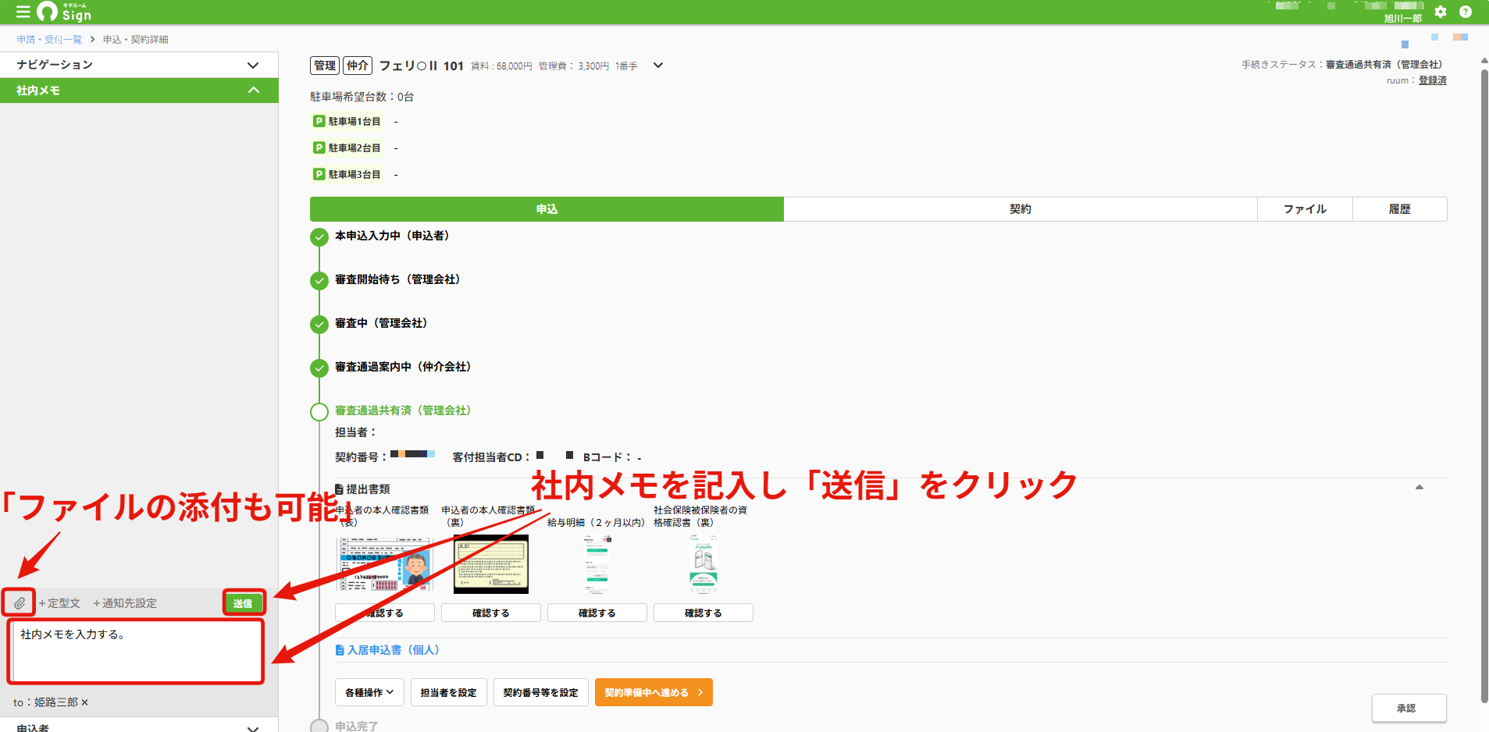Click the 送信 send button
The height and width of the screenshot is (732, 1489).
point(243,603)
